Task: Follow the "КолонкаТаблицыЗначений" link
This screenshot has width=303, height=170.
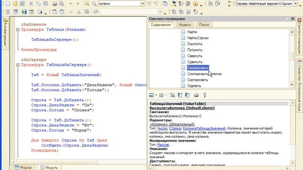Action: (204, 128)
